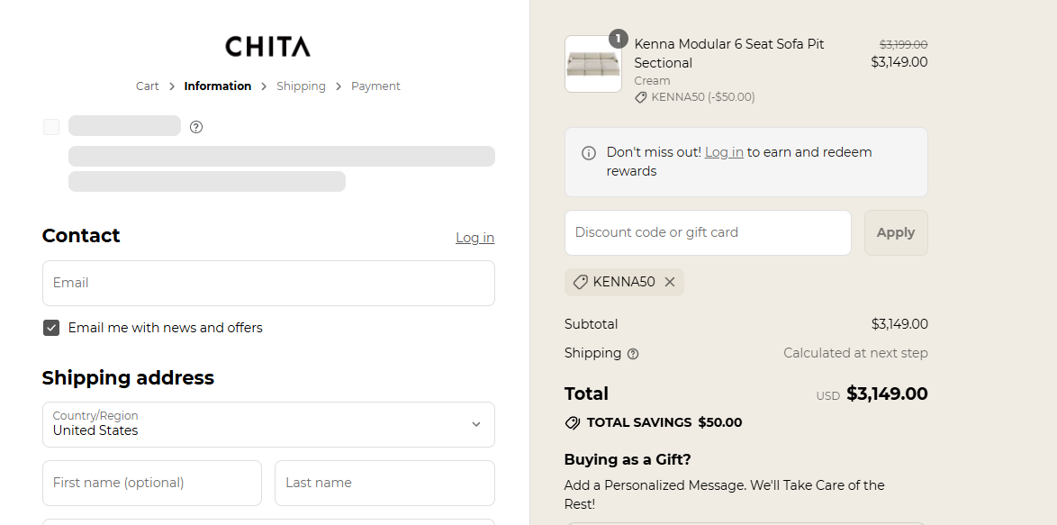Click the shipping help question mark icon

point(633,354)
